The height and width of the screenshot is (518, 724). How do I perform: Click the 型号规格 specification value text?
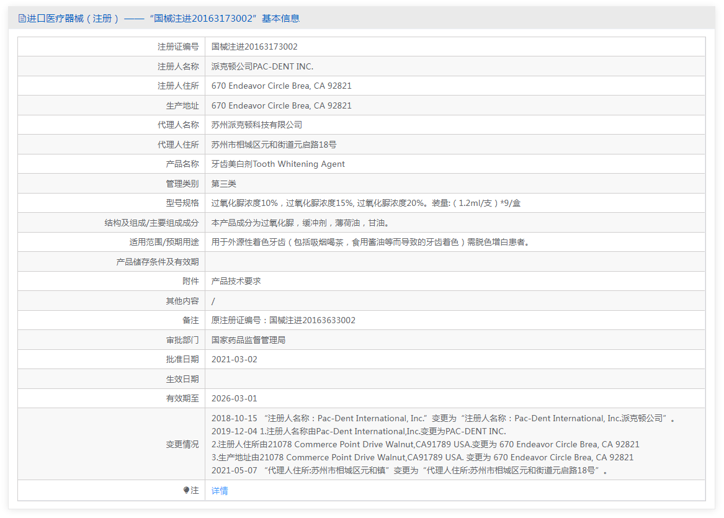(x=365, y=203)
